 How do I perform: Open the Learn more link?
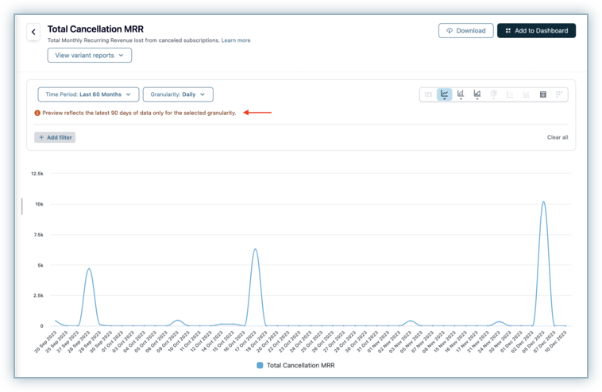(x=236, y=40)
